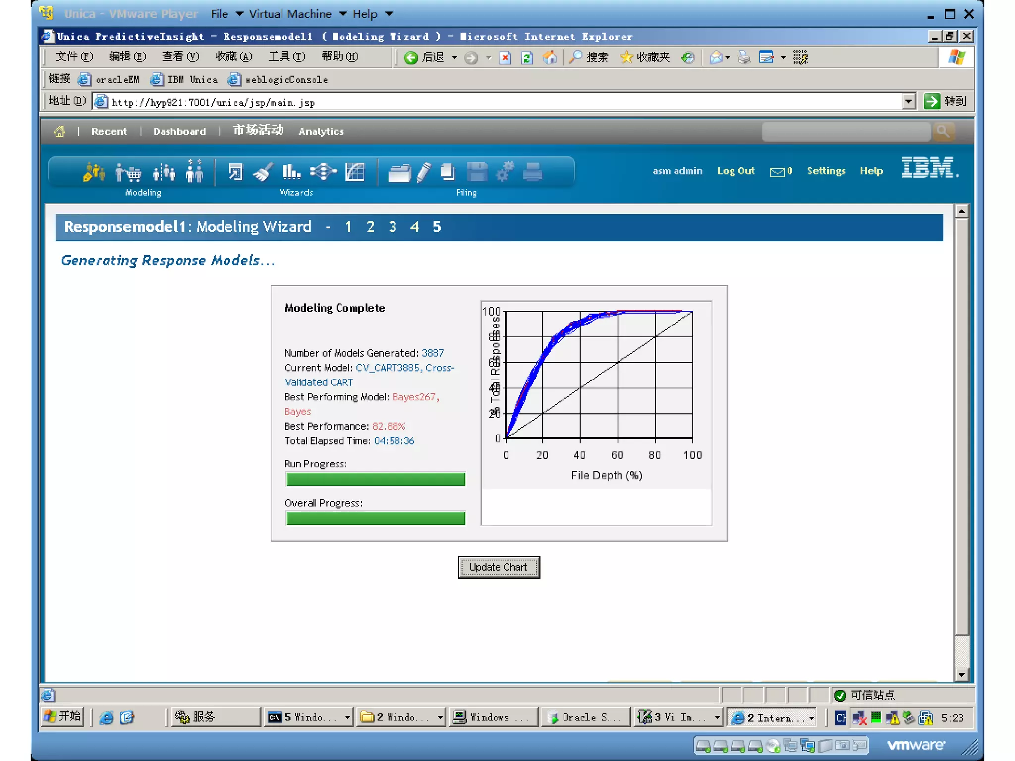The image size is (1015, 761).
Task: Click the mail envelope messages icon
Action: click(777, 172)
